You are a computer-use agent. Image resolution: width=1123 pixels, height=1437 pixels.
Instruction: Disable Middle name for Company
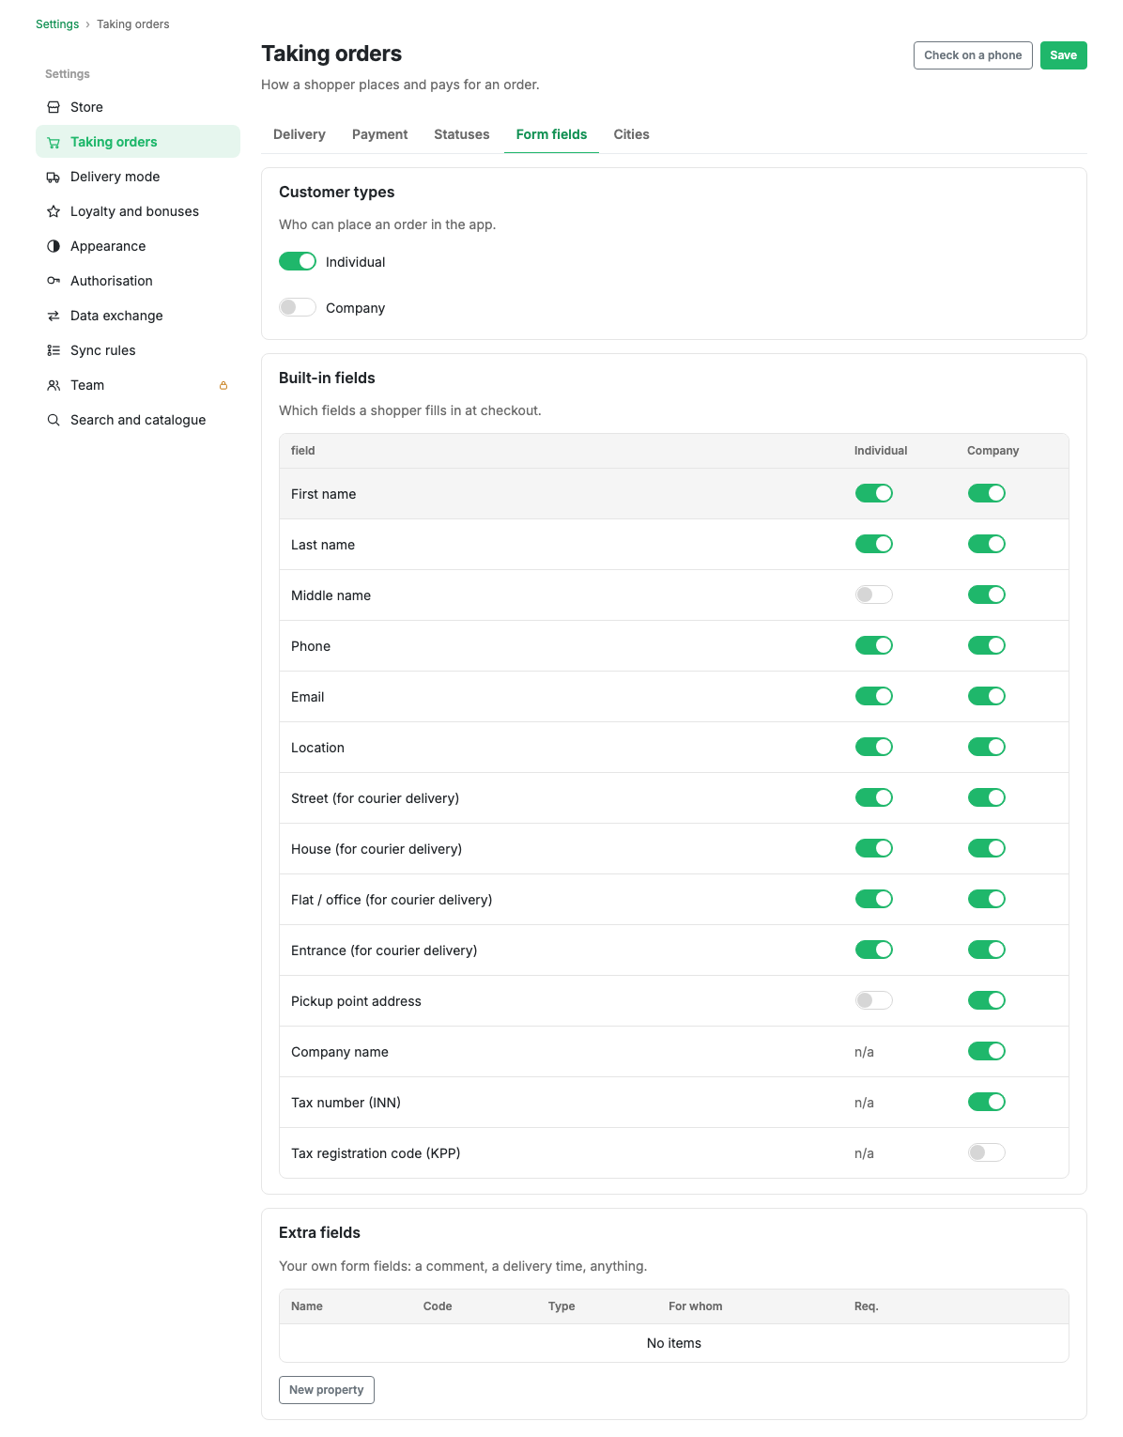987,595
